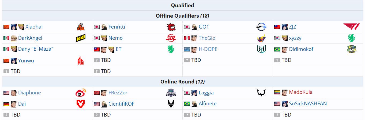Select the MOUZ heart logo next to Dai

point(81,104)
